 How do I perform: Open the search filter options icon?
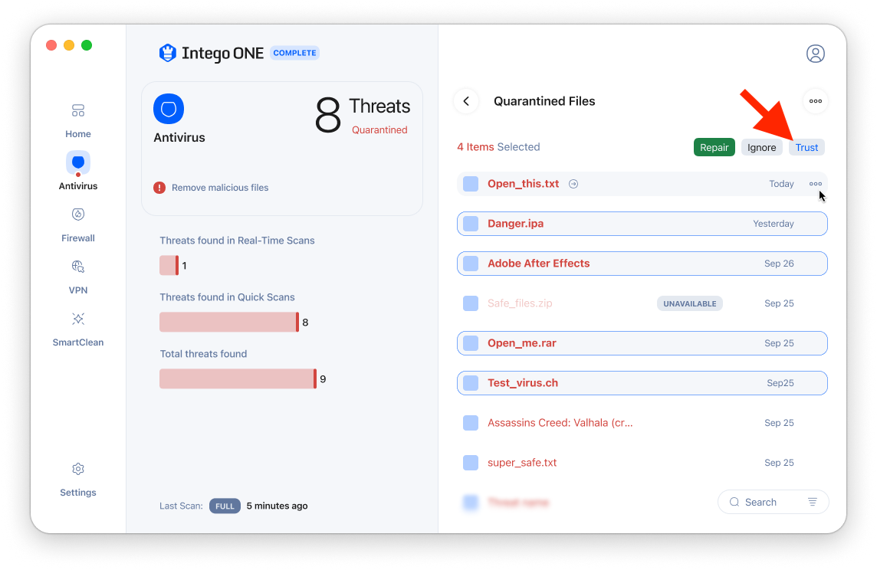pos(813,502)
